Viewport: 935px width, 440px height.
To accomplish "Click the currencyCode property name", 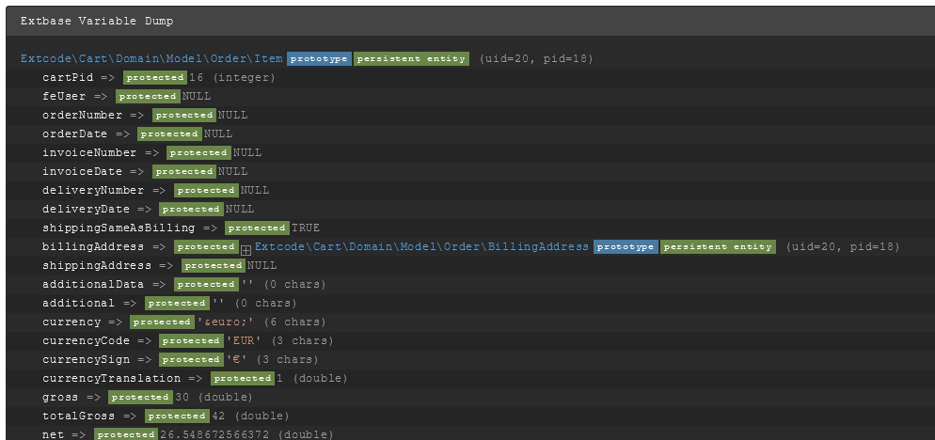I will (86, 340).
